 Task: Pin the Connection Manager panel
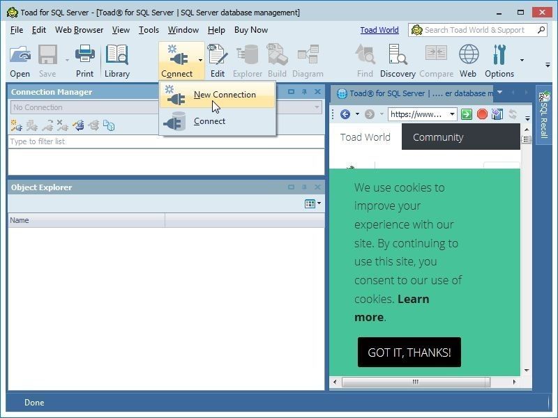tap(304, 92)
